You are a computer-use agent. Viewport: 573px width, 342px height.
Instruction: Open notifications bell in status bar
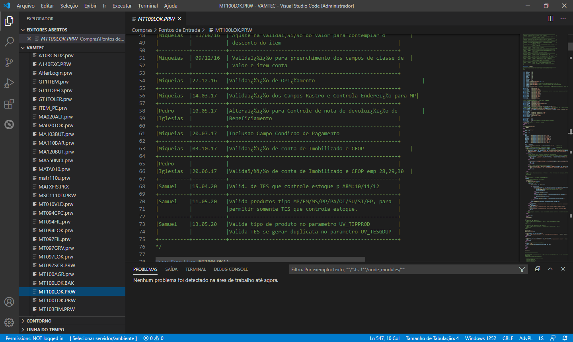(x=565, y=338)
